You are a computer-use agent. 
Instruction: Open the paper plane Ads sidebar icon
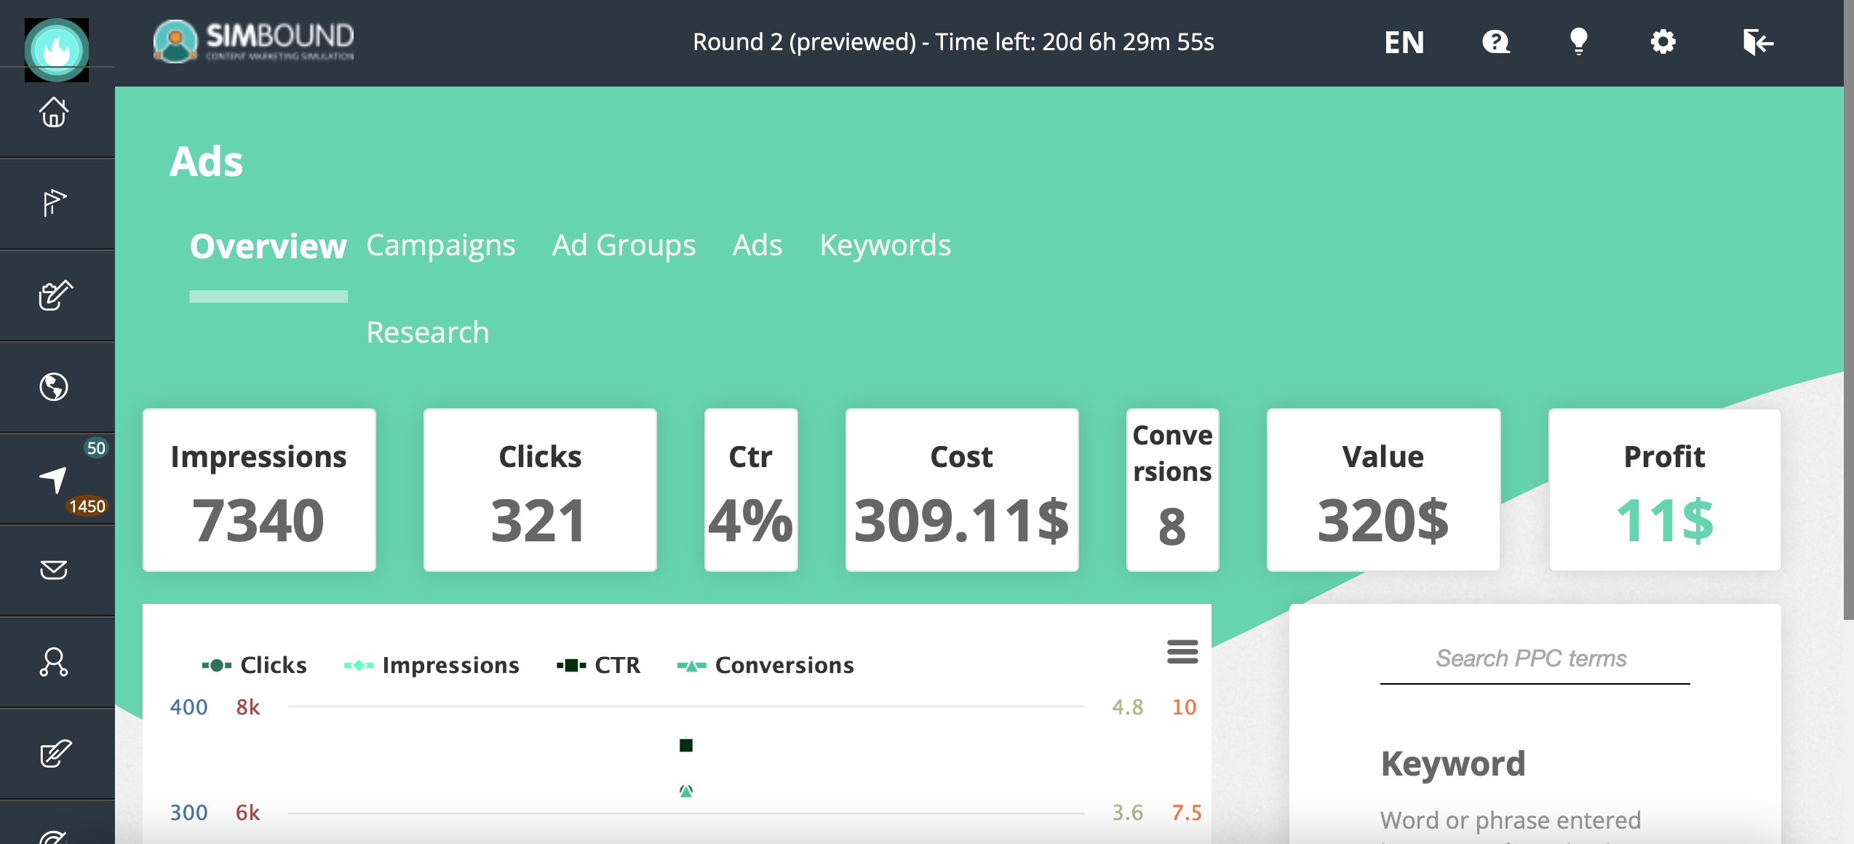pyautogui.click(x=54, y=479)
